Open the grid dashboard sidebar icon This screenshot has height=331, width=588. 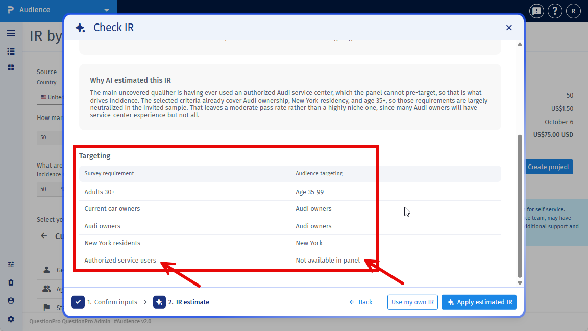(x=11, y=67)
